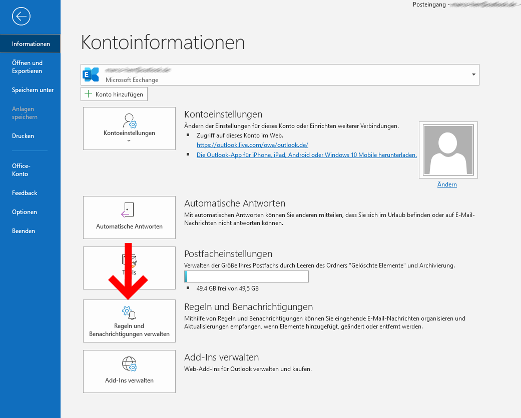Select Informationen in the sidebar

pyautogui.click(x=30, y=44)
